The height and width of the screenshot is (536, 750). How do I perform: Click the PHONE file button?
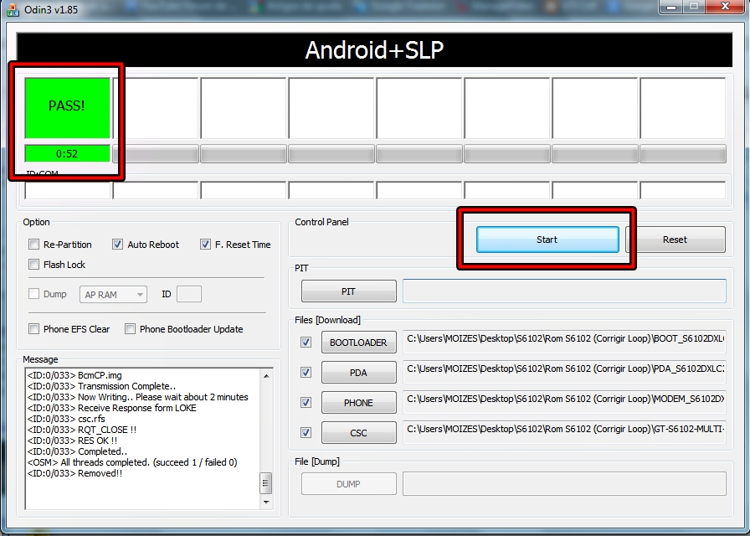(x=359, y=403)
